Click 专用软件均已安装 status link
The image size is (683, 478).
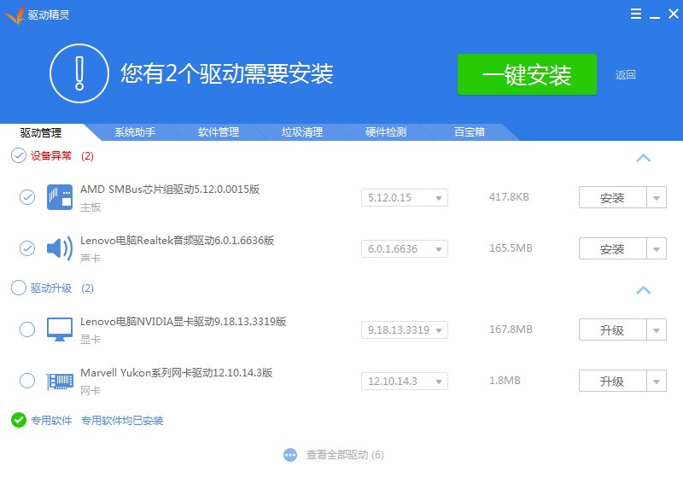coord(122,421)
